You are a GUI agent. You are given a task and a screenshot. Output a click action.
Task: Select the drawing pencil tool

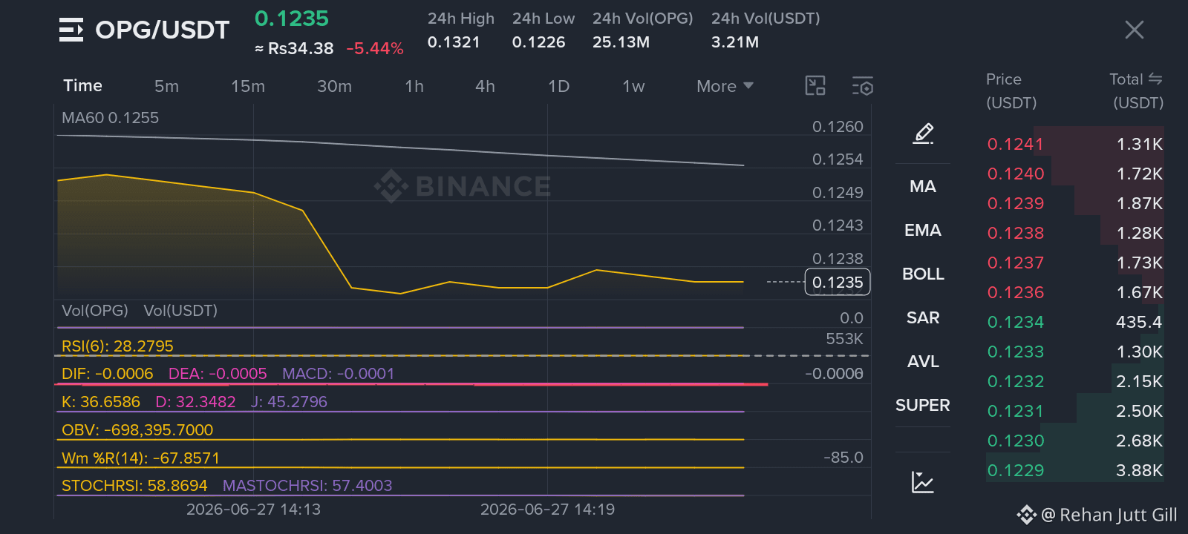(x=923, y=133)
